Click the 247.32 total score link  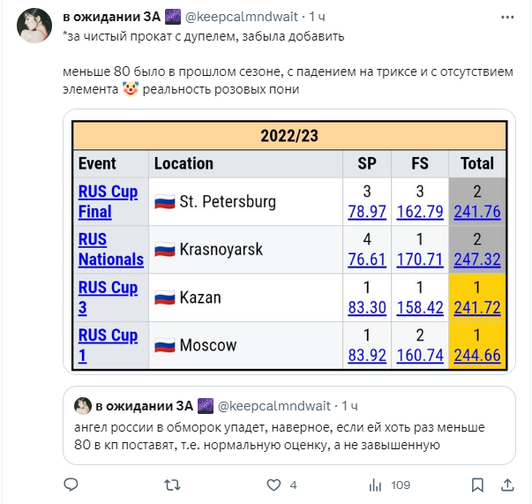click(476, 260)
